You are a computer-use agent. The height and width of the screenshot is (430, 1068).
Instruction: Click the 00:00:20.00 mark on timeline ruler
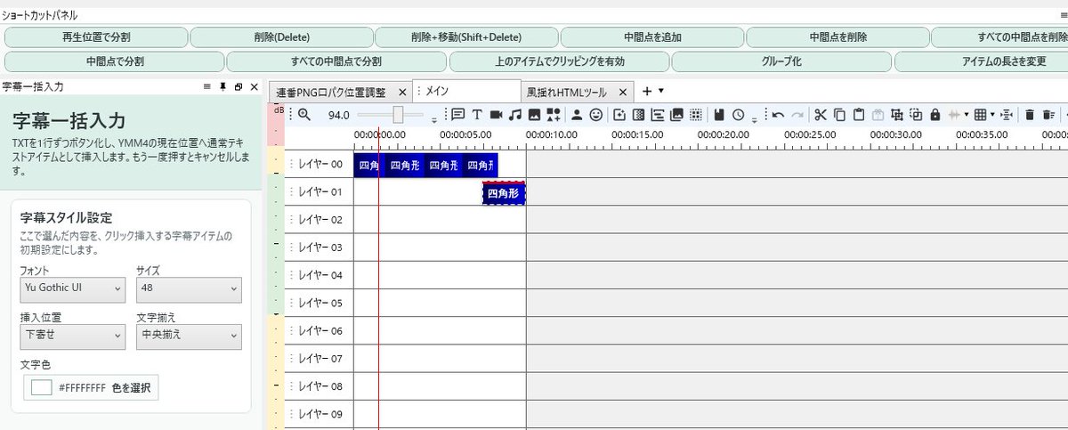pyautogui.click(x=724, y=134)
